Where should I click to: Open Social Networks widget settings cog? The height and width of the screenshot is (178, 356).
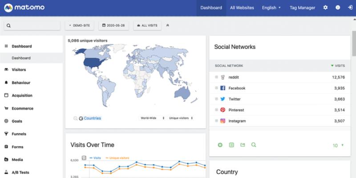tap(220, 145)
